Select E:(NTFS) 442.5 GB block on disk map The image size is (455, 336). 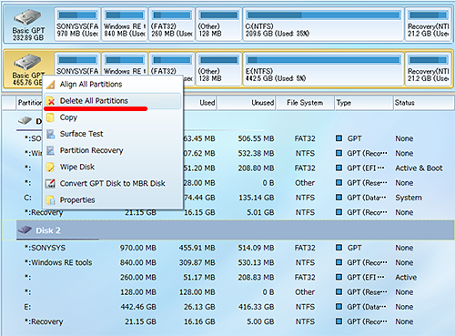pos(324,69)
